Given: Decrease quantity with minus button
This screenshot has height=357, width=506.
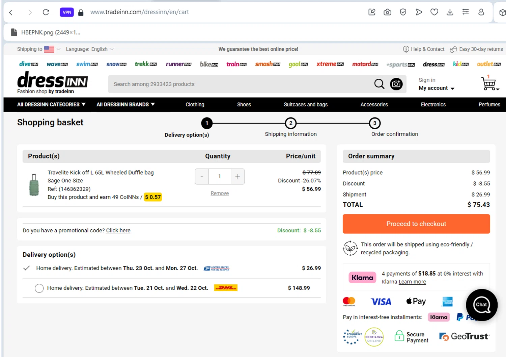Looking at the screenshot, I should (x=202, y=177).
